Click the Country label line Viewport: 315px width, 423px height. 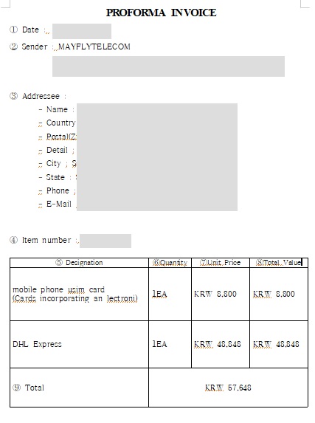point(57,123)
